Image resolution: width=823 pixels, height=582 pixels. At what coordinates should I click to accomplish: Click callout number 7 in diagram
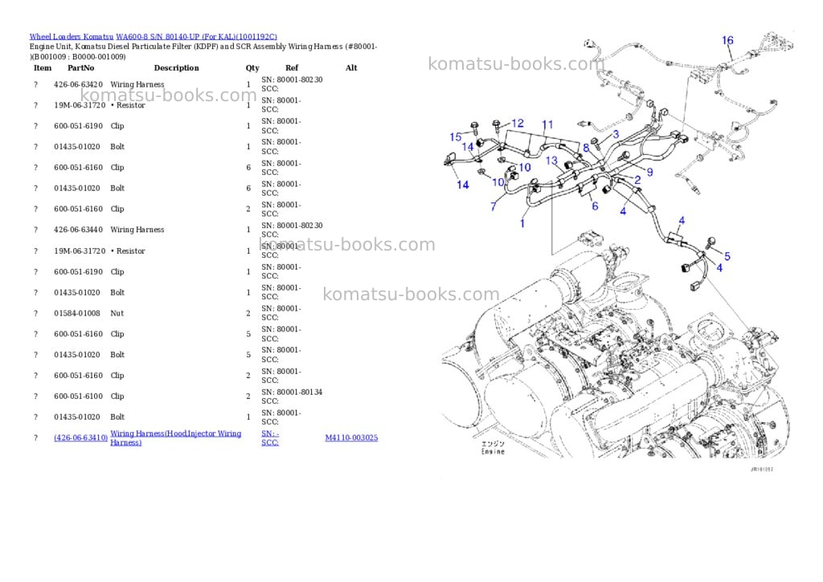pyautogui.click(x=493, y=206)
